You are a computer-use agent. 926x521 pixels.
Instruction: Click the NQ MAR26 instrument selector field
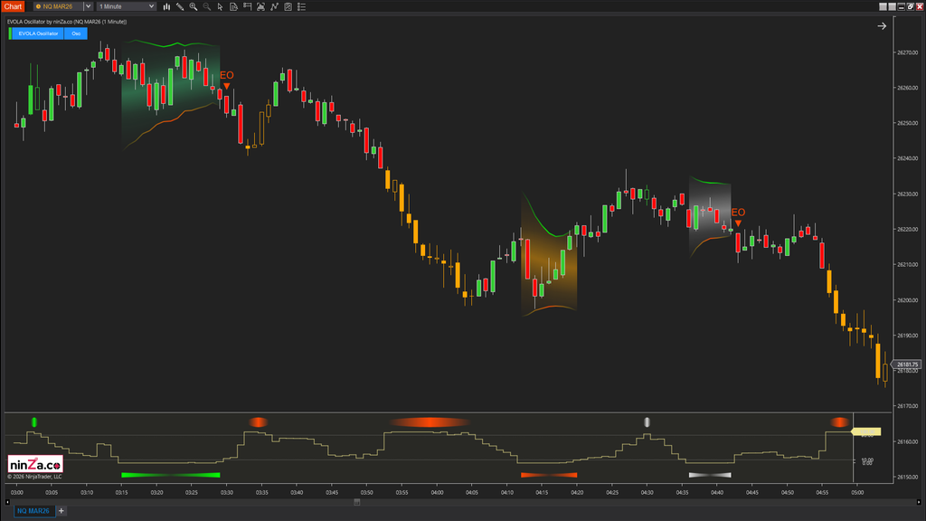tap(58, 6)
